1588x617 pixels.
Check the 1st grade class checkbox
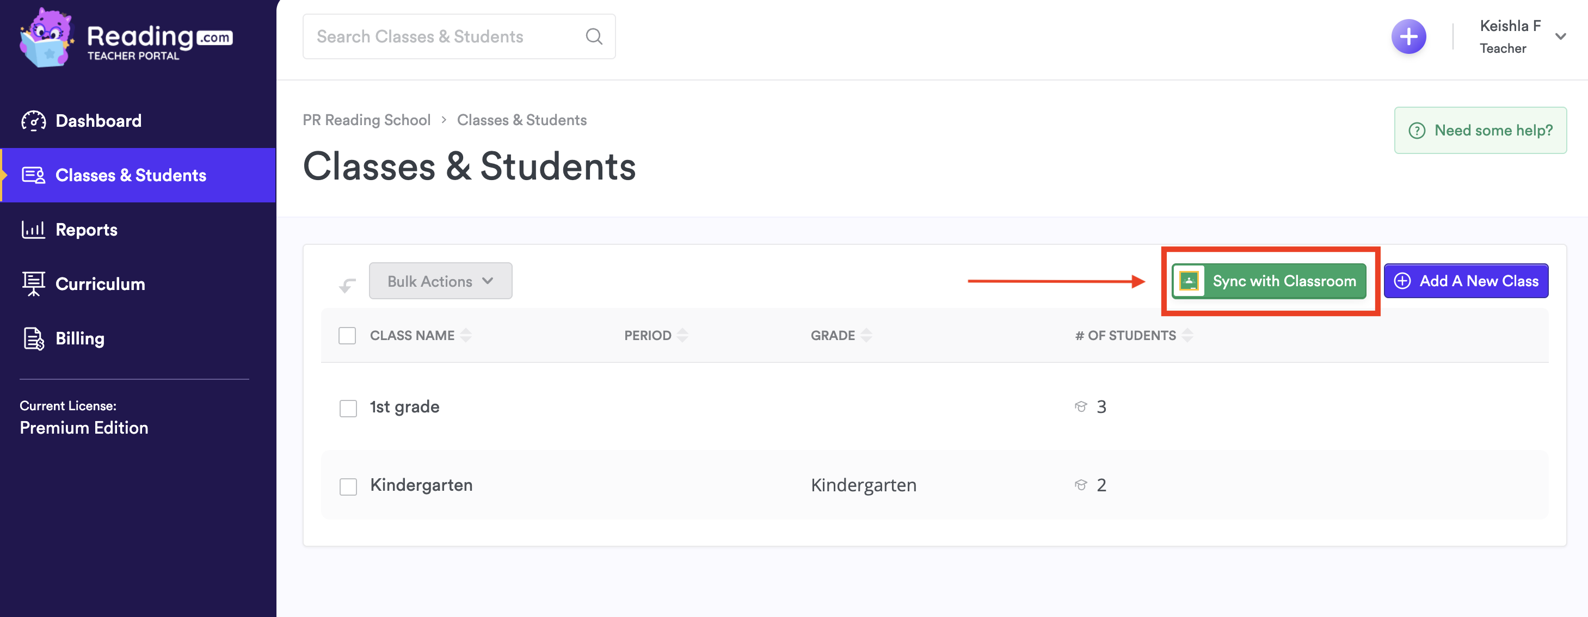pos(348,408)
